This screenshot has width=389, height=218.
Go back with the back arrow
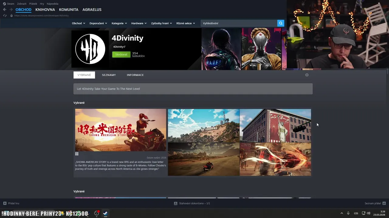5,10
